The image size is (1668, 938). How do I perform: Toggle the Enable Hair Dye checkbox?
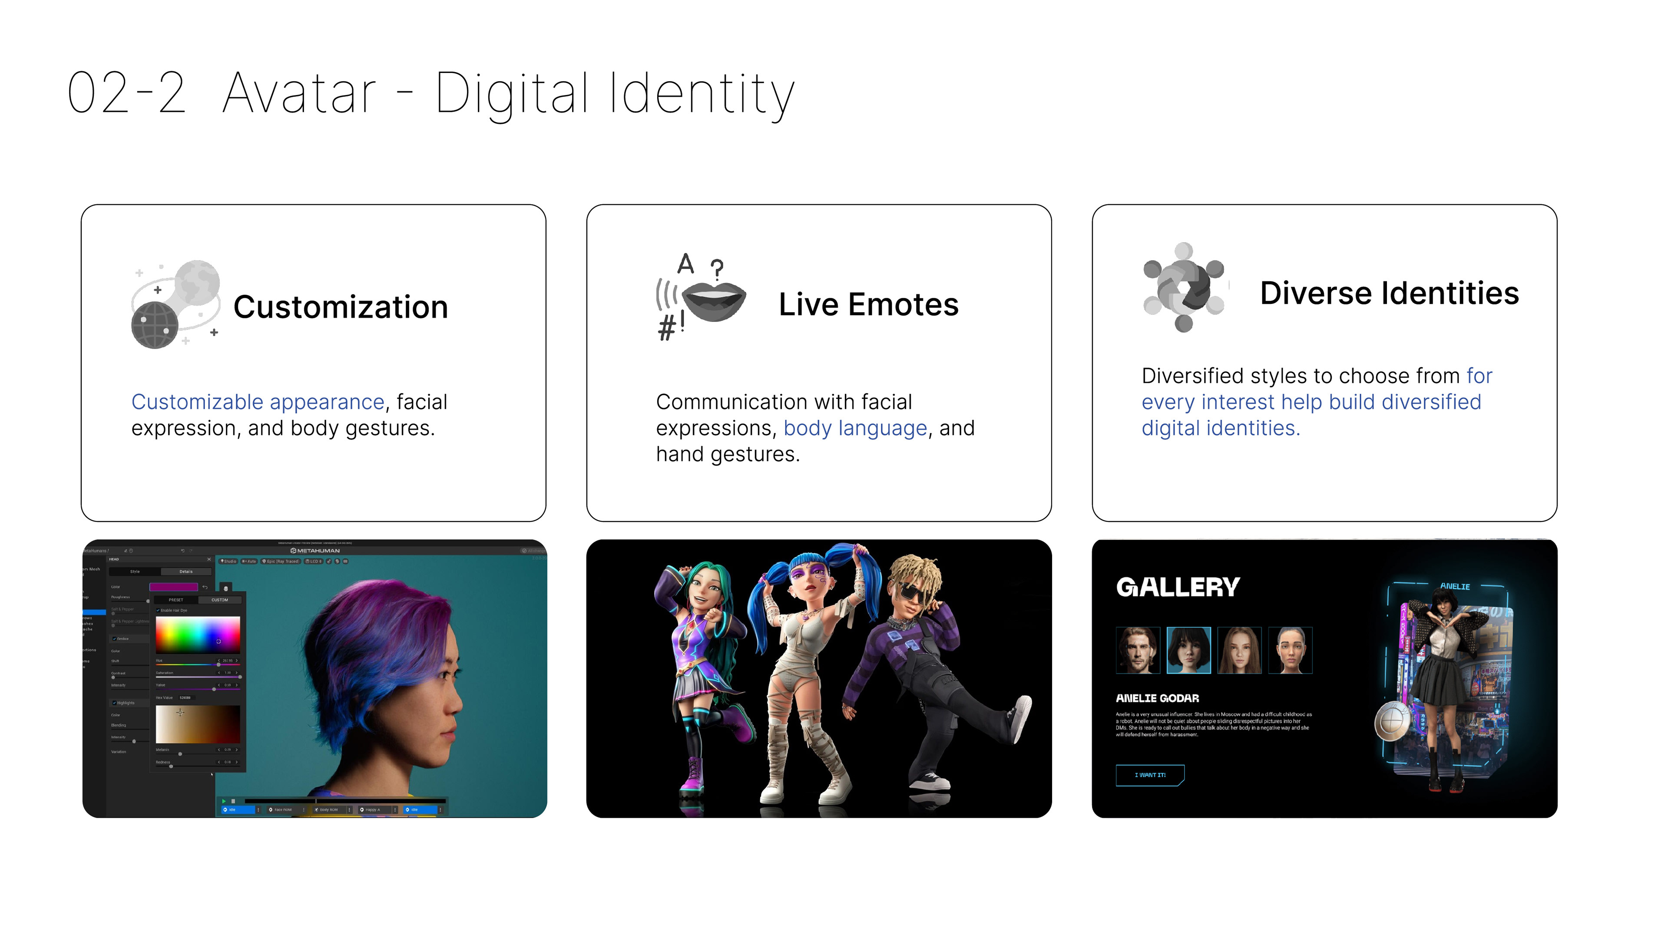point(159,611)
